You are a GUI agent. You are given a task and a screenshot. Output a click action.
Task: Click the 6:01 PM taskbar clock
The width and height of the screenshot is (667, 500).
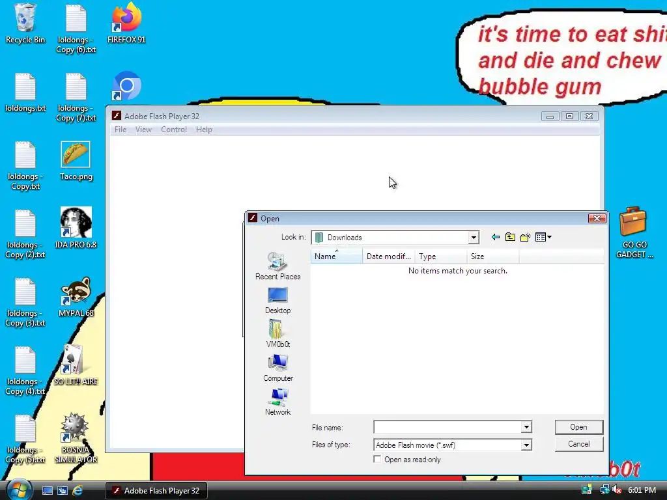[642, 490]
